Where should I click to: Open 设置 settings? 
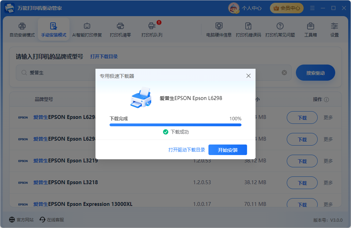pos(335,29)
